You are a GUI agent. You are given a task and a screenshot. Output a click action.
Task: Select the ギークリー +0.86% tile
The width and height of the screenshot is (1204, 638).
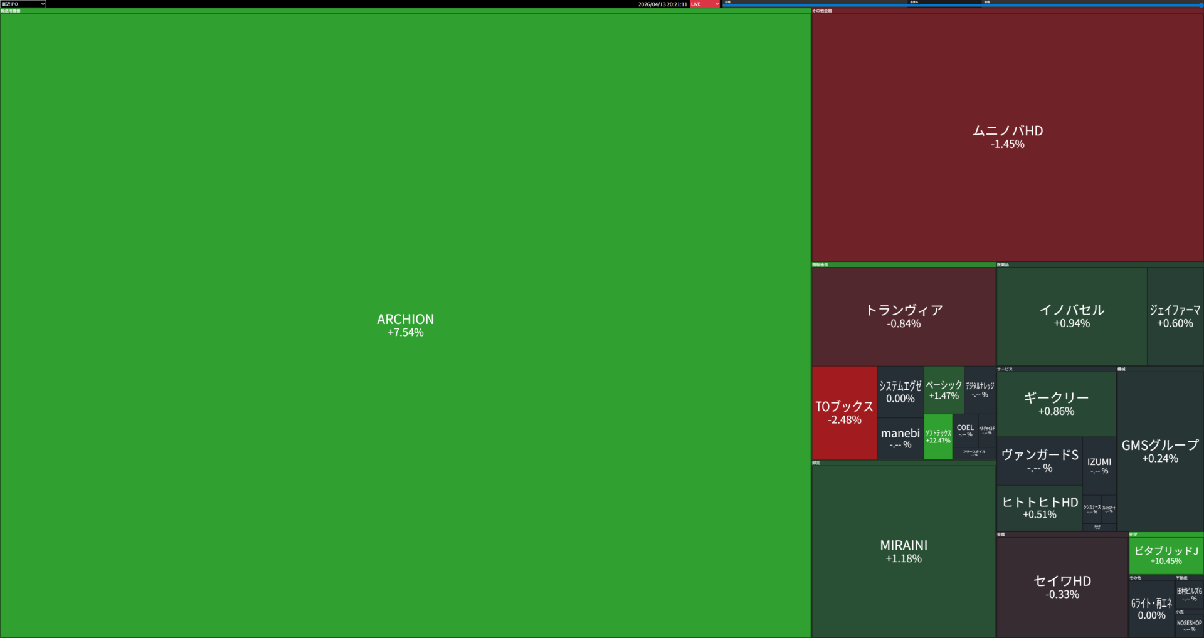point(1056,404)
